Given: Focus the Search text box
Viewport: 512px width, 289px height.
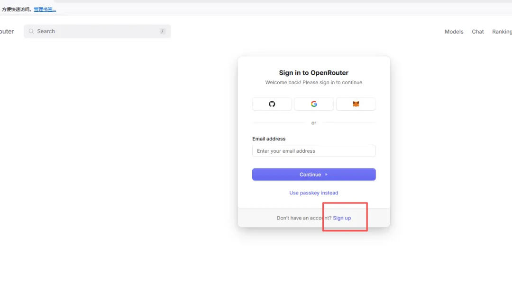Looking at the screenshot, I should tap(95, 31).
